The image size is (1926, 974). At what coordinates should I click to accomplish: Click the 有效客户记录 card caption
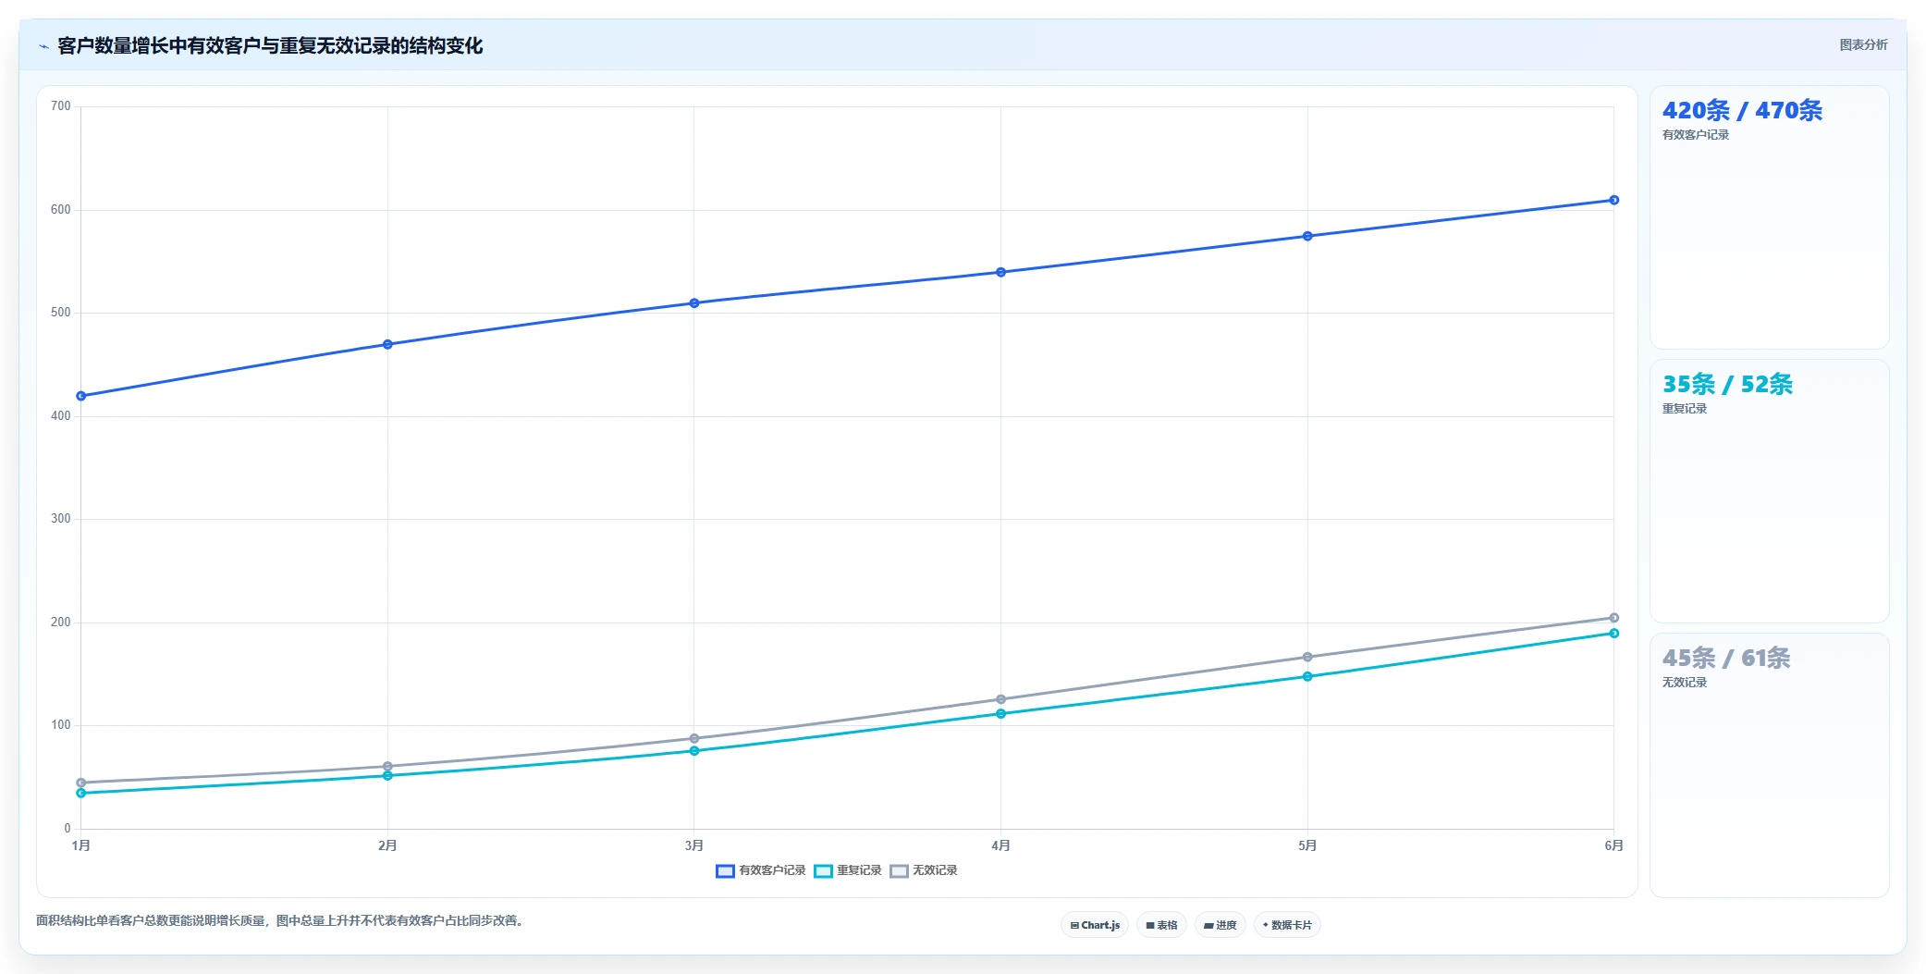(1695, 135)
